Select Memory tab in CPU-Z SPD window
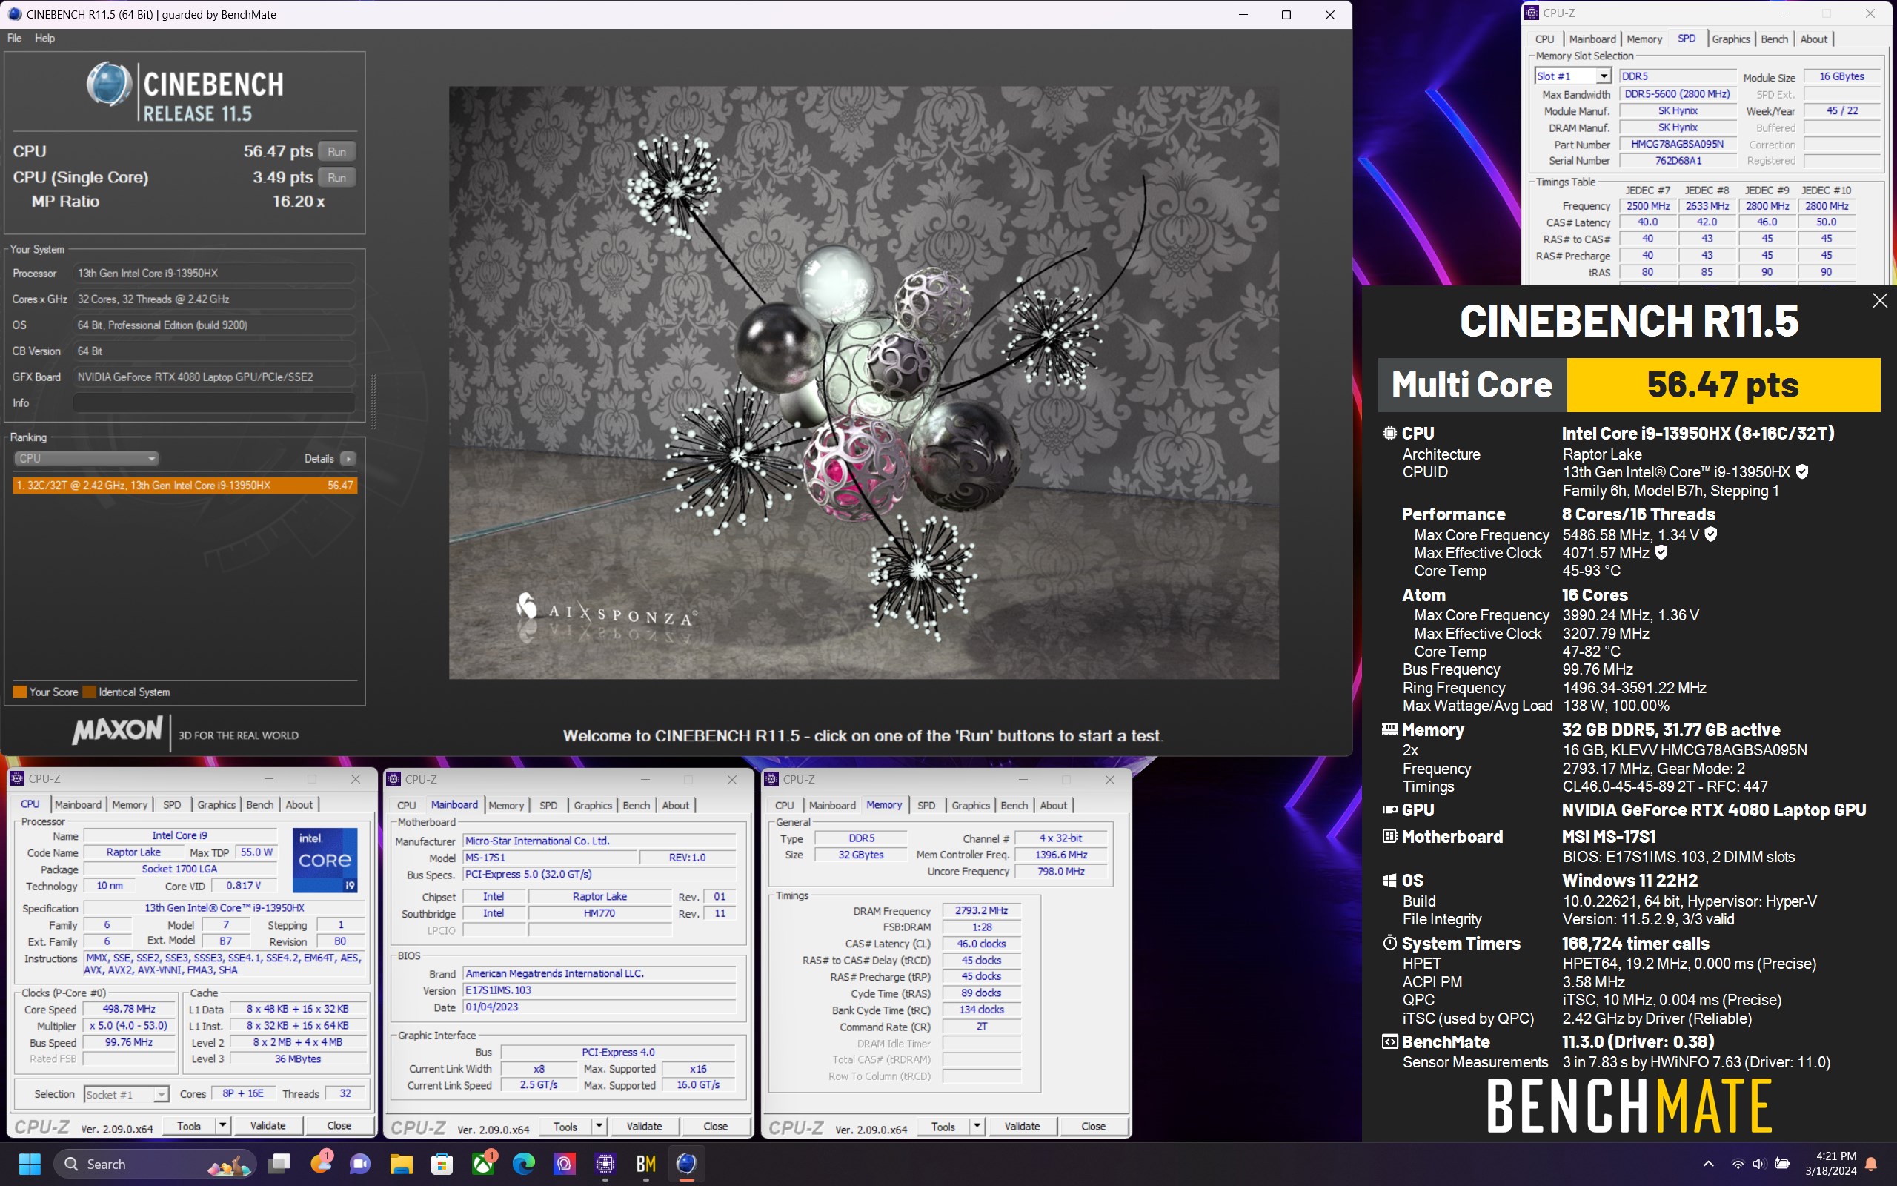The image size is (1897, 1186). 1644,39
